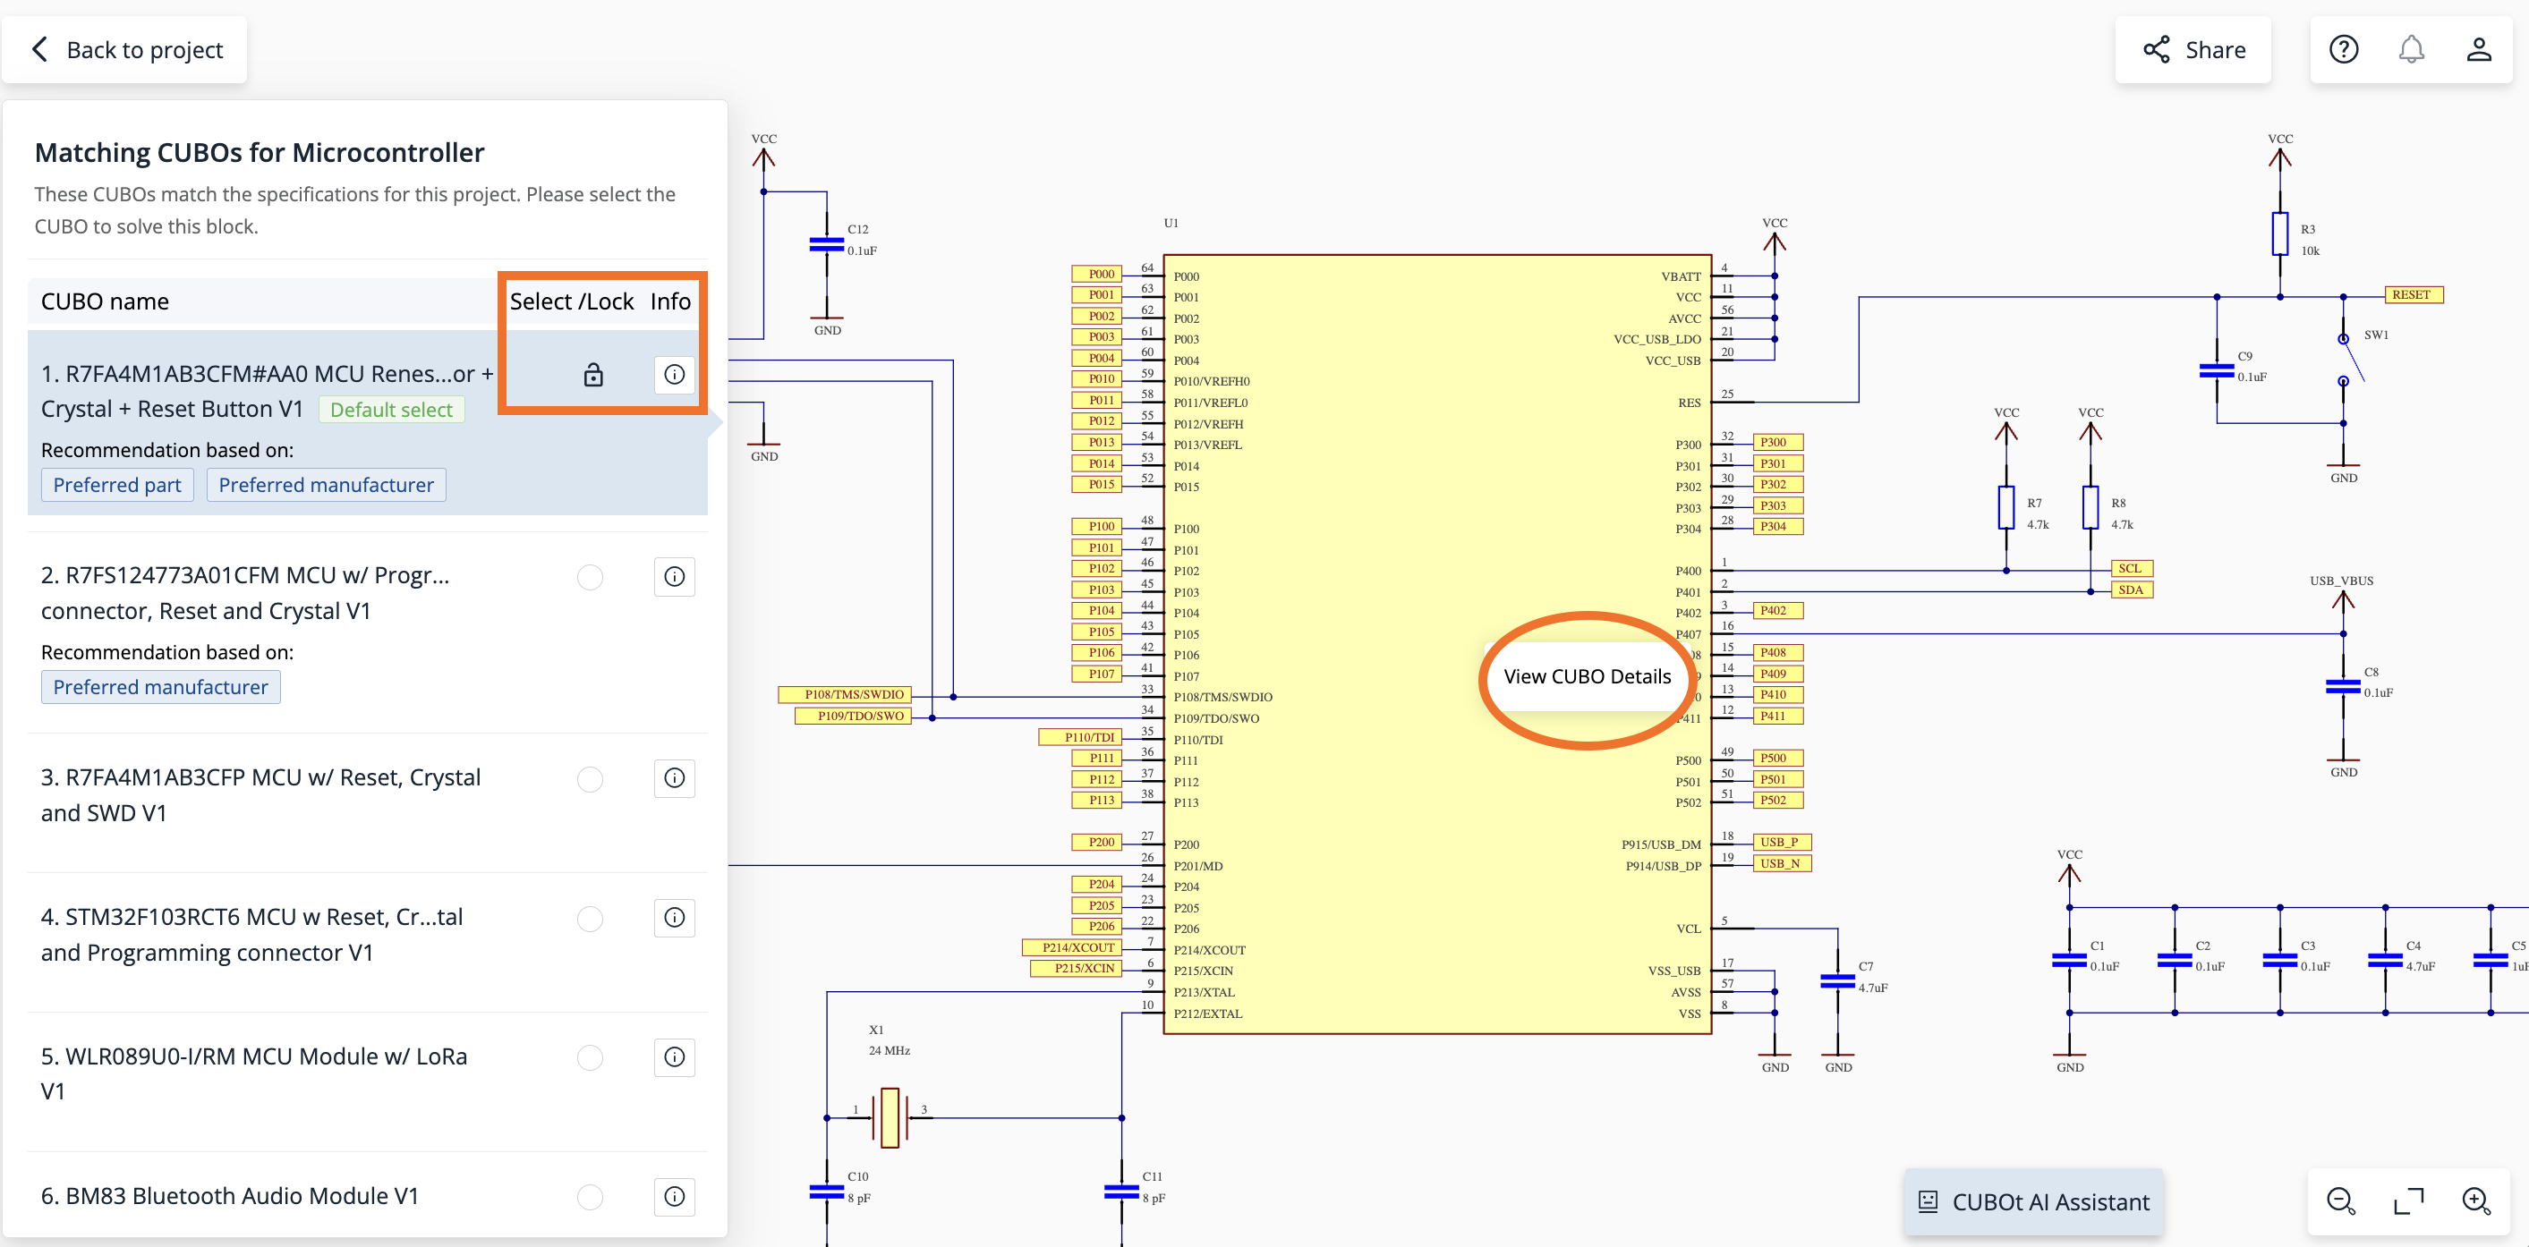
Task: Click the USB_VBUS power label
Action: (2341, 581)
